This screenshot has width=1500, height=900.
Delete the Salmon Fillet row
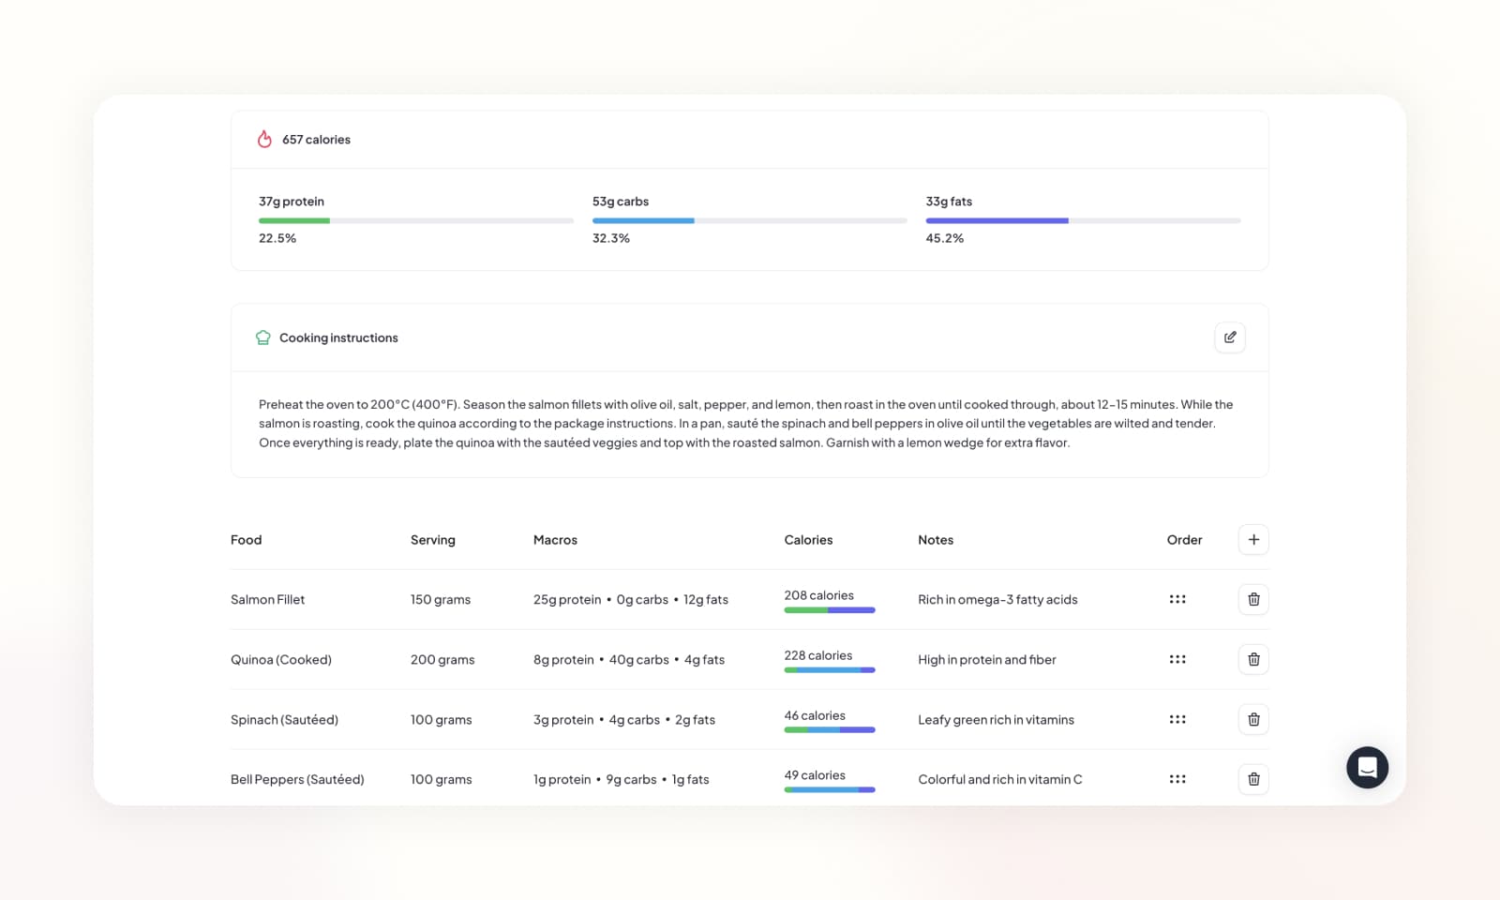[x=1253, y=599]
